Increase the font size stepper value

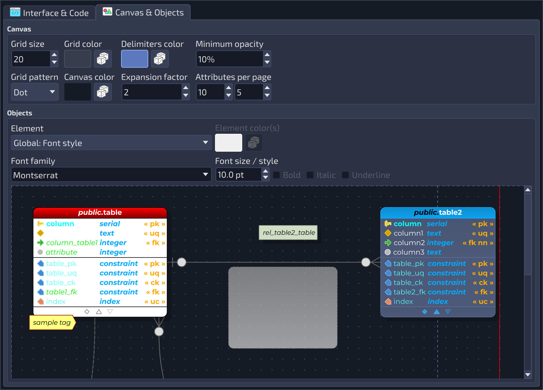266,171
